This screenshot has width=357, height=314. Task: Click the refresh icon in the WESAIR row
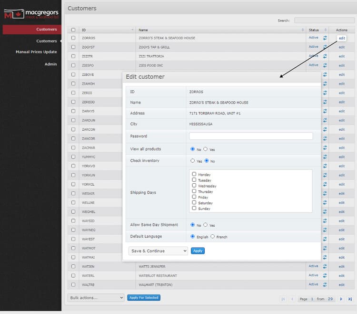tap(325, 193)
